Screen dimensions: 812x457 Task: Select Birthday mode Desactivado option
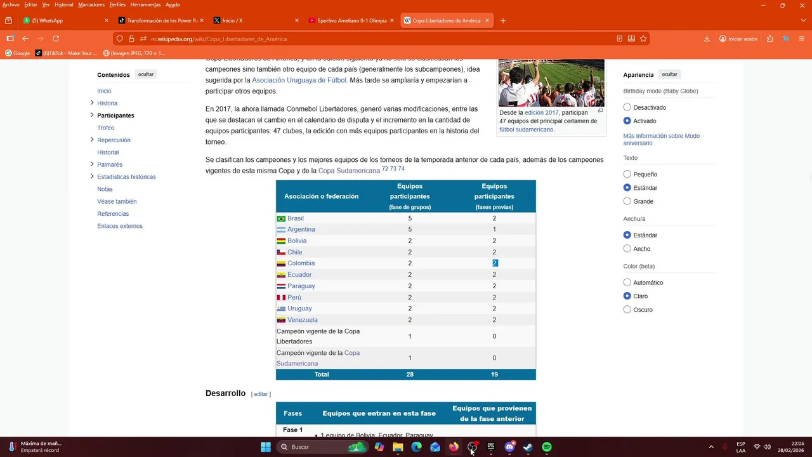click(627, 107)
